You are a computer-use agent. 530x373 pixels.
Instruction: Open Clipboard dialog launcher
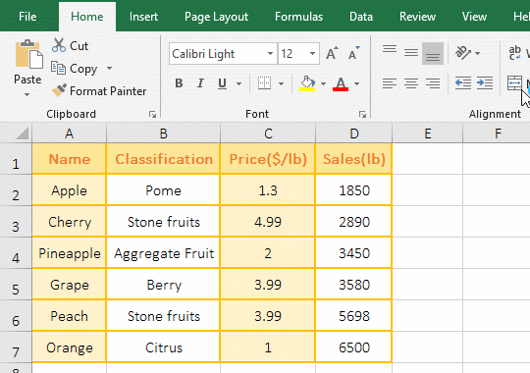point(152,115)
